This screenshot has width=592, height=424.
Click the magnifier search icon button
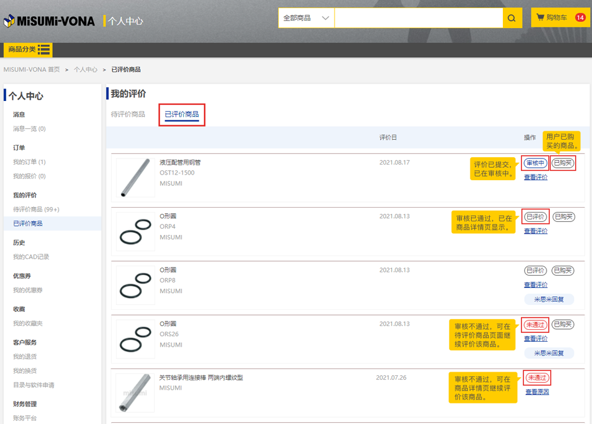coord(512,18)
